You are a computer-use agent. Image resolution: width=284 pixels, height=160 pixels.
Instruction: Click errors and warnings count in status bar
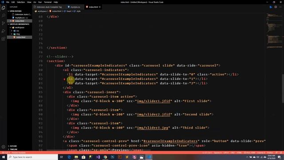(5, 153)
